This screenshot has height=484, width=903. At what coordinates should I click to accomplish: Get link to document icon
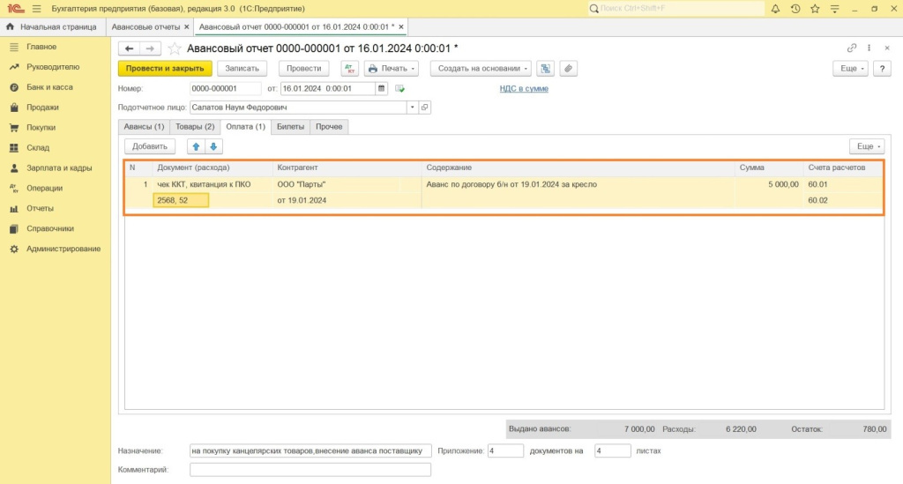tap(852, 48)
